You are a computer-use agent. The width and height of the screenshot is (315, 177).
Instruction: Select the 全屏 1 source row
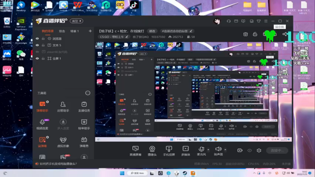63,58
